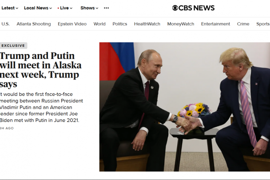
Task: Click the red Live indicator dot
Action: (x=58, y=8)
